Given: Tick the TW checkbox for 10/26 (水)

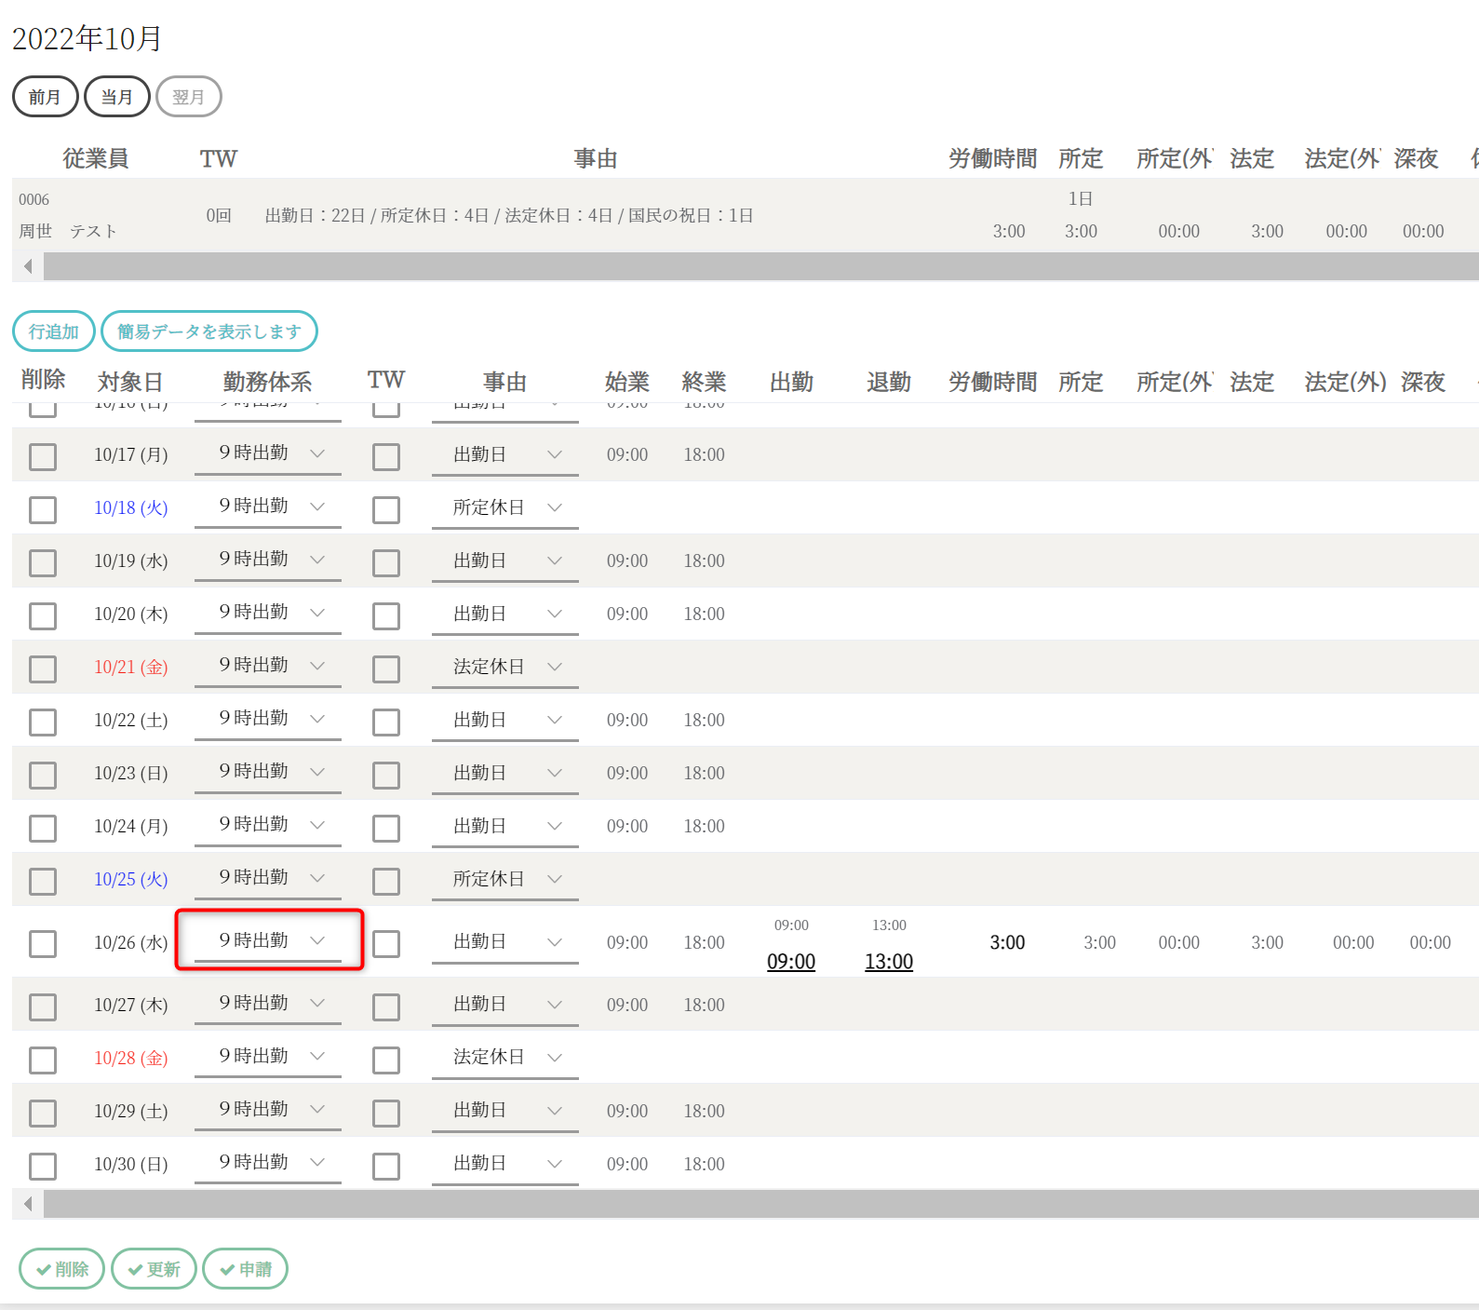Looking at the screenshot, I should (386, 943).
